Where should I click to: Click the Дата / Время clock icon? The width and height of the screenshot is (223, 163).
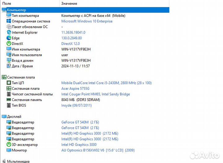(x=9, y=66)
